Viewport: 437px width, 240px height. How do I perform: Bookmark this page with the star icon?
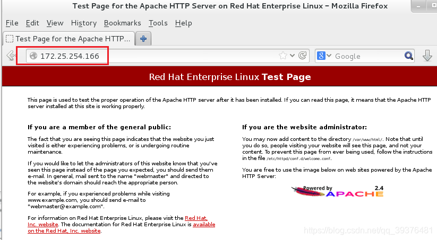(283, 56)
